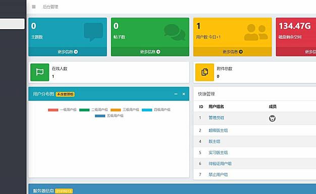Click the 不含管理组 badge
This screenshot has width=316, height=194.
point(65,94)
